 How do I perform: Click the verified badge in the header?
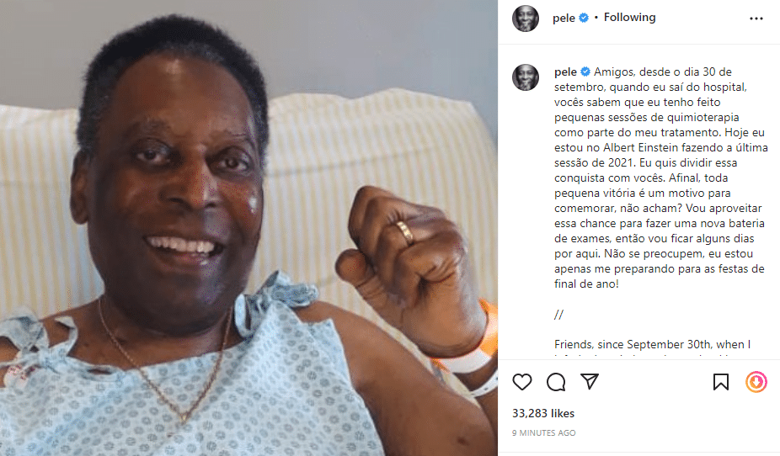click(x=584, y=18)
